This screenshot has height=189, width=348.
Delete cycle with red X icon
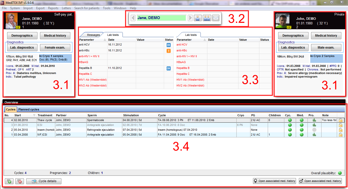click(x=20, y=181)
